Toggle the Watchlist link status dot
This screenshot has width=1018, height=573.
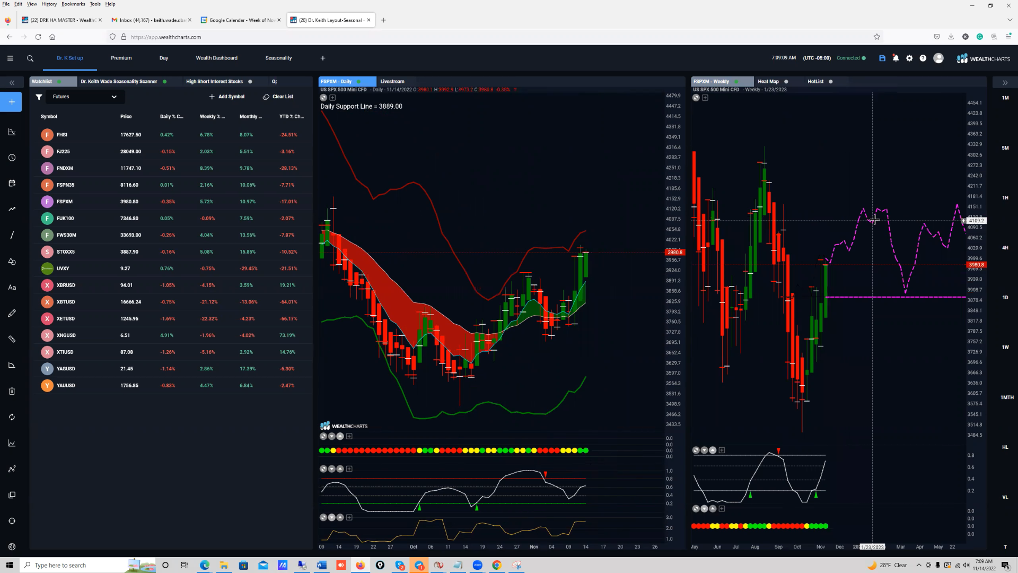[59, 82]
